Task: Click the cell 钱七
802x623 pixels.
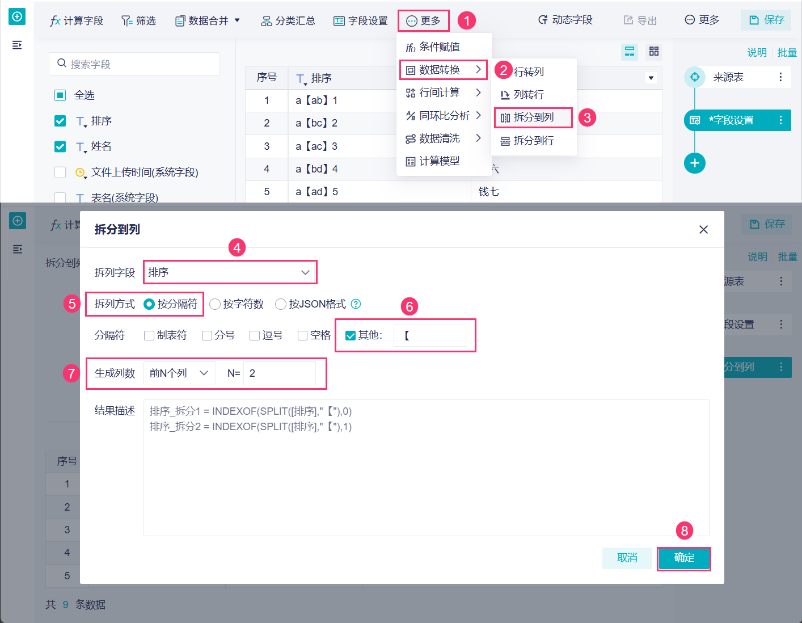Action: pyautogui.click(x=489, y=192)
